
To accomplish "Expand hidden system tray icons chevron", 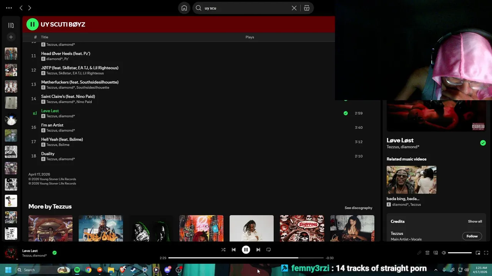I will pos(435,270).
